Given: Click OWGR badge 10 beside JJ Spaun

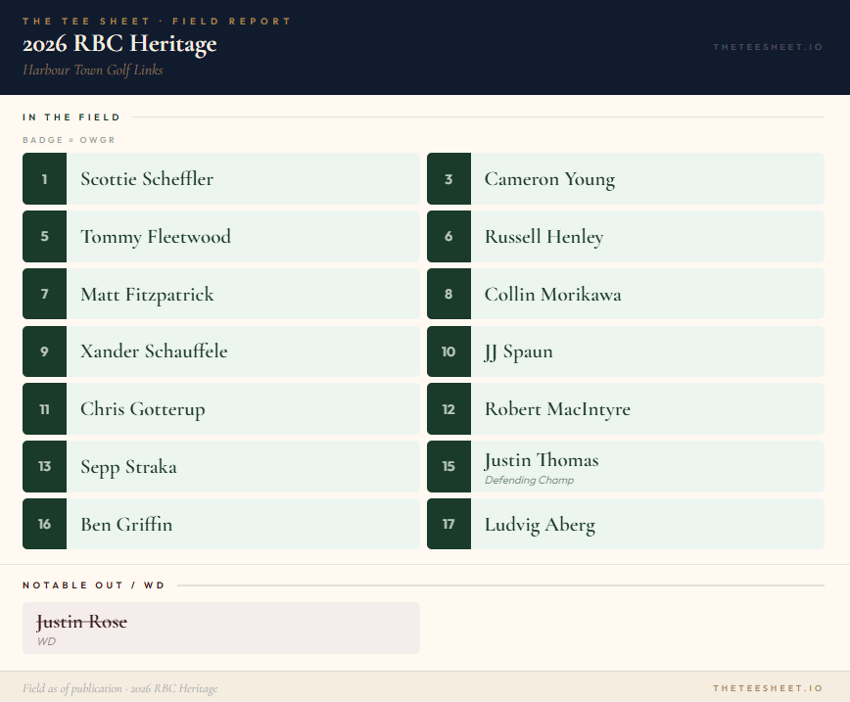Looking at the screenshot, I should [449, 351].
